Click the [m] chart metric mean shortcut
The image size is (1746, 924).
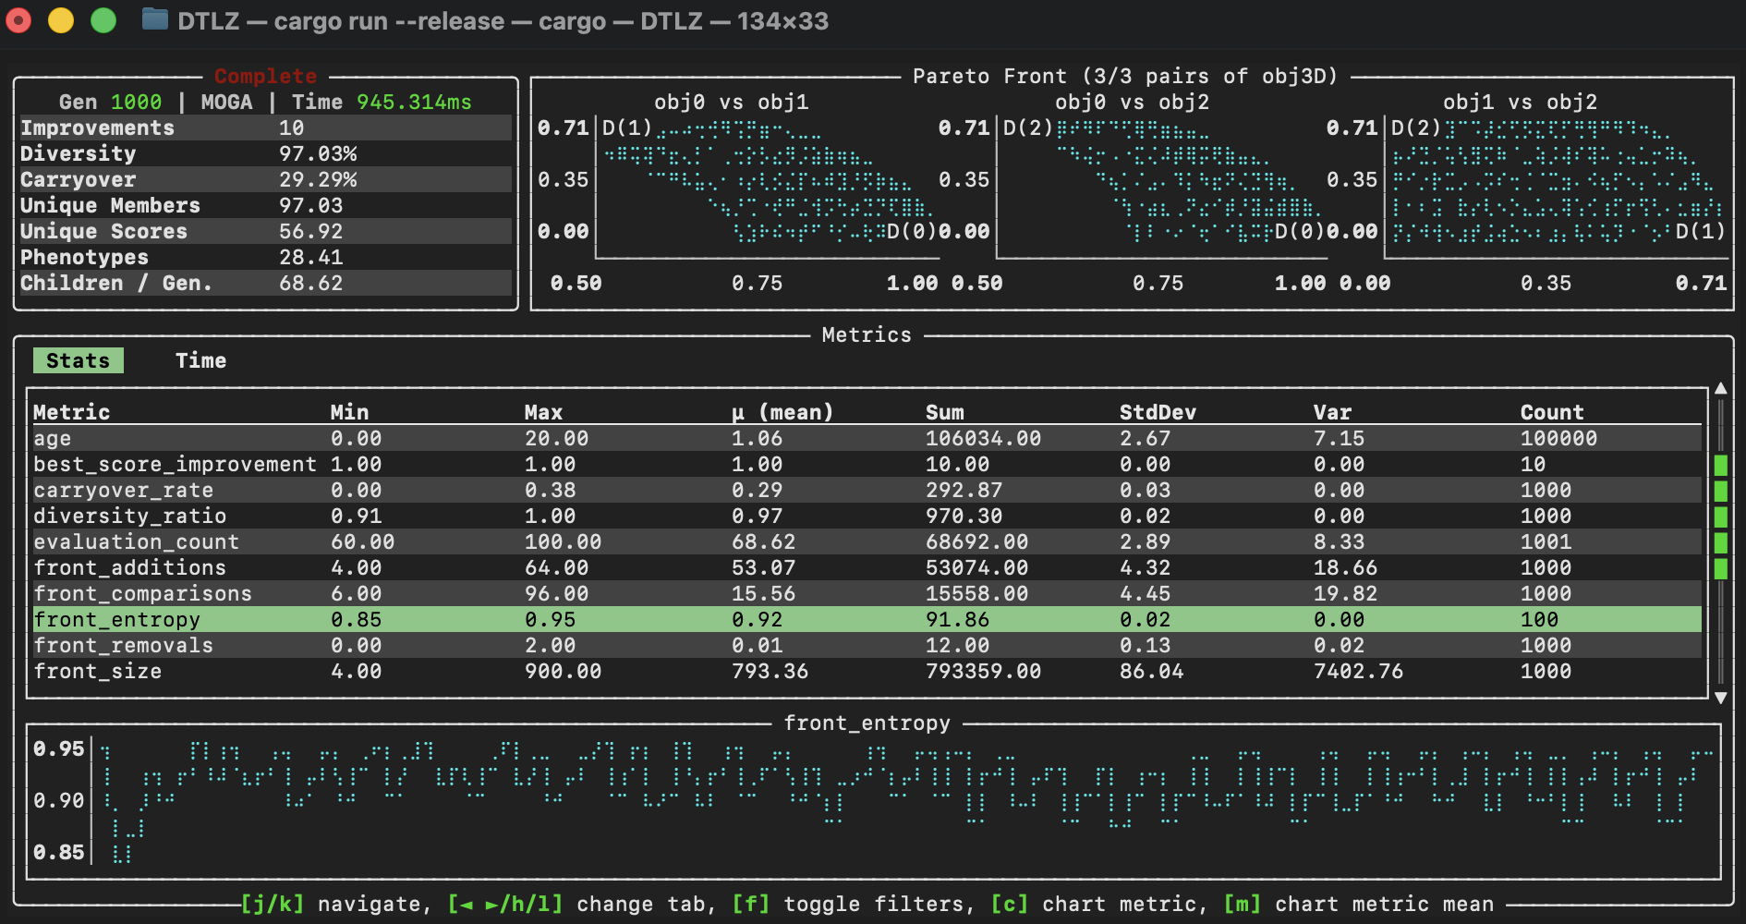1358,904
